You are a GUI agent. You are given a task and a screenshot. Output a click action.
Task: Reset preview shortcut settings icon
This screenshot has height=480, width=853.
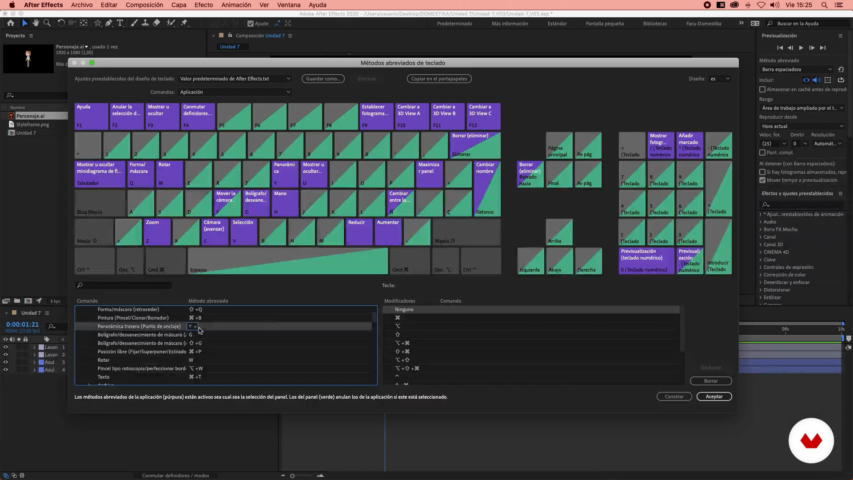point(841,69)
